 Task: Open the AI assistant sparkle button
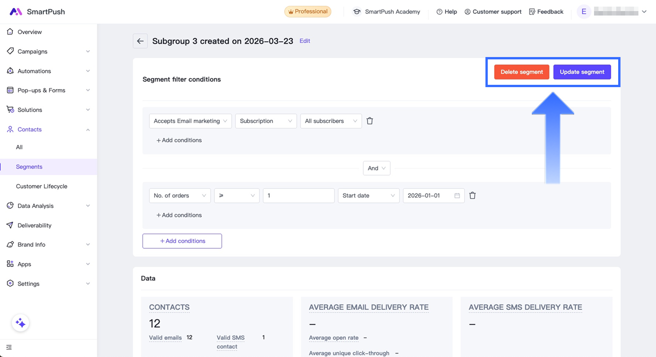(20, 323)
